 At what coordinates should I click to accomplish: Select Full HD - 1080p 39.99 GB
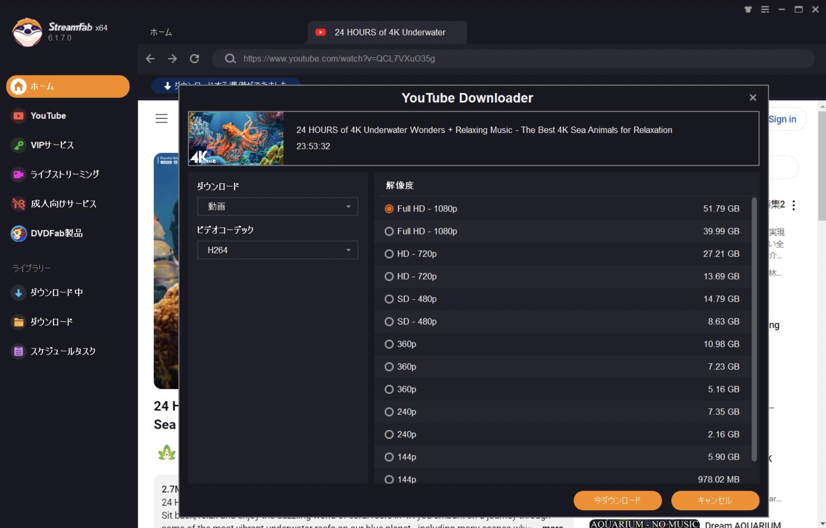click(x=562, y=231)
